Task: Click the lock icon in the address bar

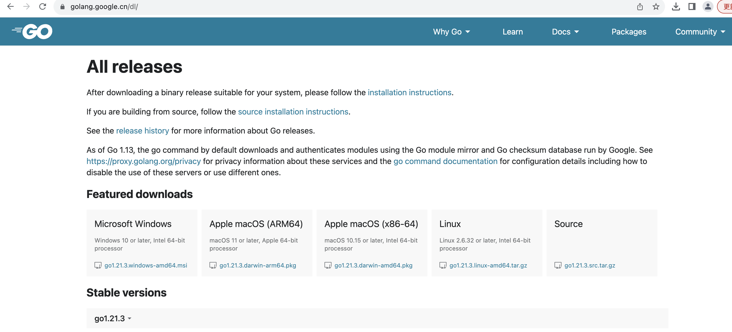Action: pyautogui.click(x=62, y=7)
